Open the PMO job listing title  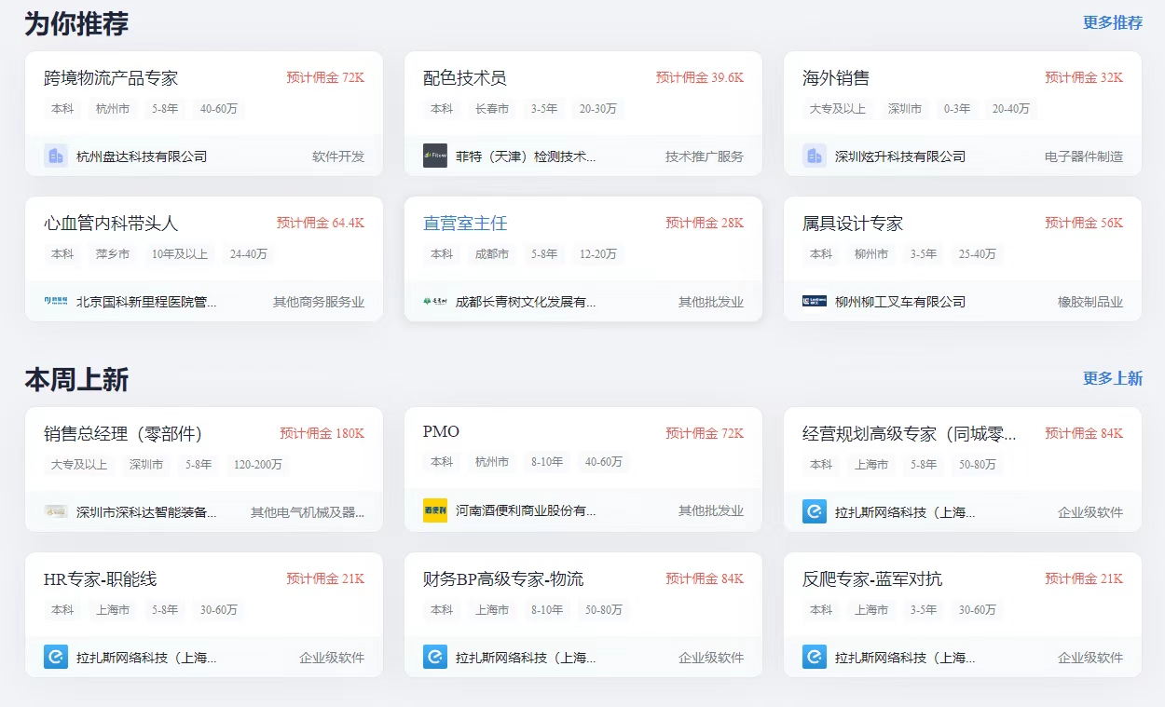(x=441, y=431)
